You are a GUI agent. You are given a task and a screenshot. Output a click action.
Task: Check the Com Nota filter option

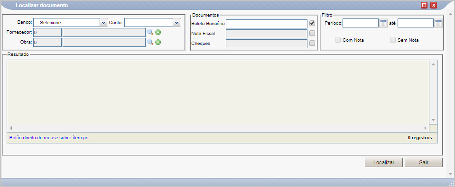pyautogui.click(x=338, y=40)
